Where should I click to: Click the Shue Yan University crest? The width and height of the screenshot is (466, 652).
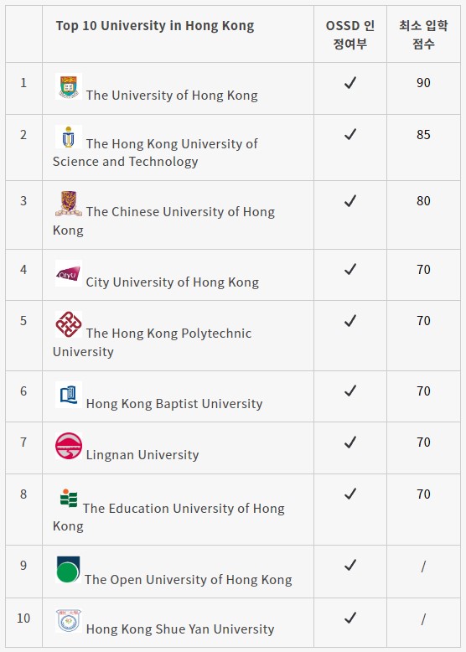(x=69, y=621)
